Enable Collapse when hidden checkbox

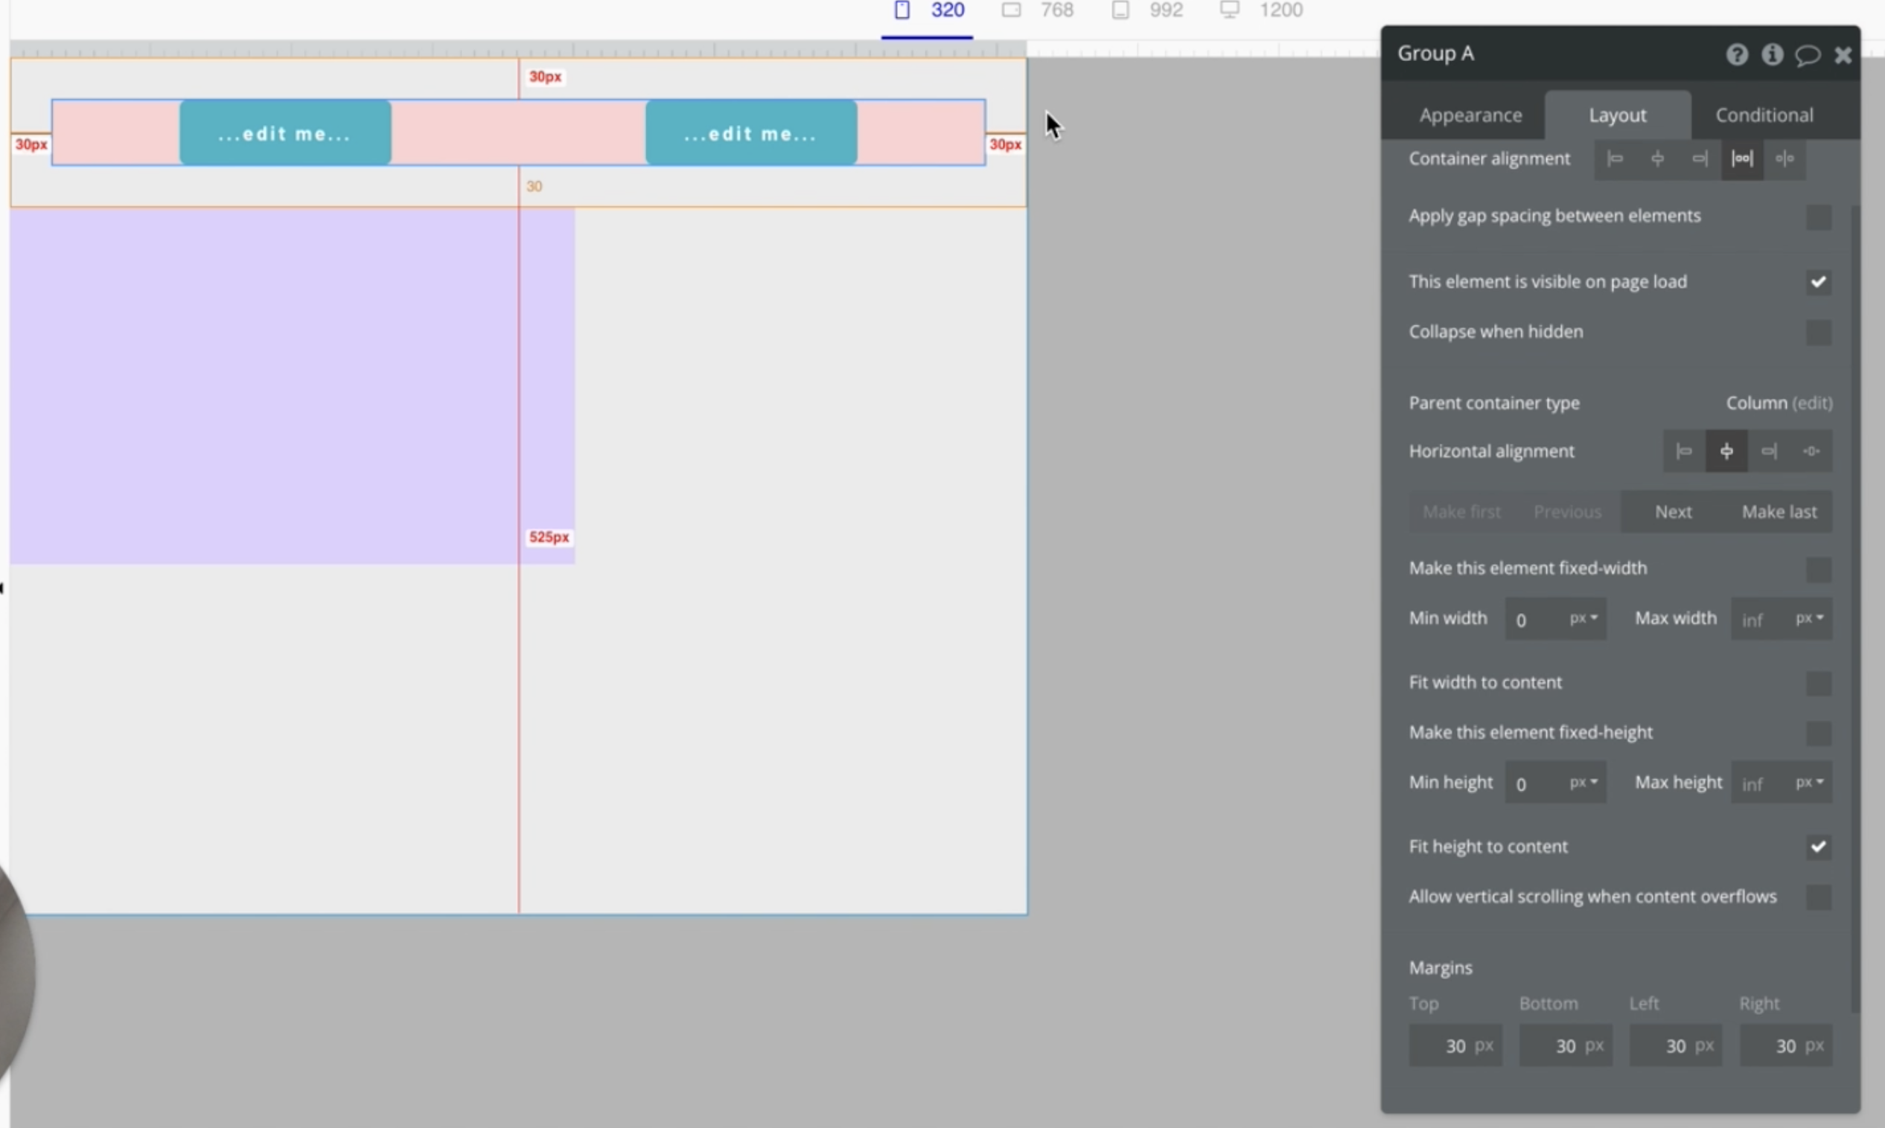[1818, 332]
